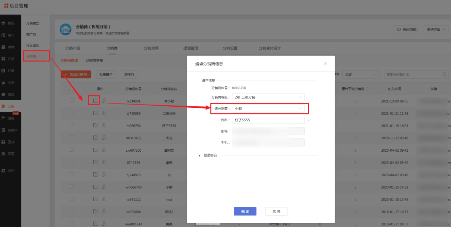Open the 上级分销商 dropdown showing 小敏

268,109
